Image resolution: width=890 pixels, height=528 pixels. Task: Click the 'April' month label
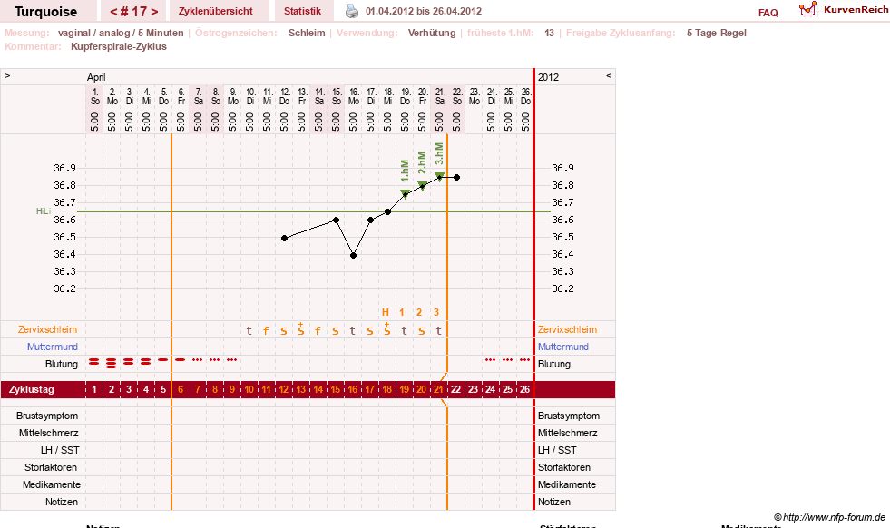[x=96, y=77]
